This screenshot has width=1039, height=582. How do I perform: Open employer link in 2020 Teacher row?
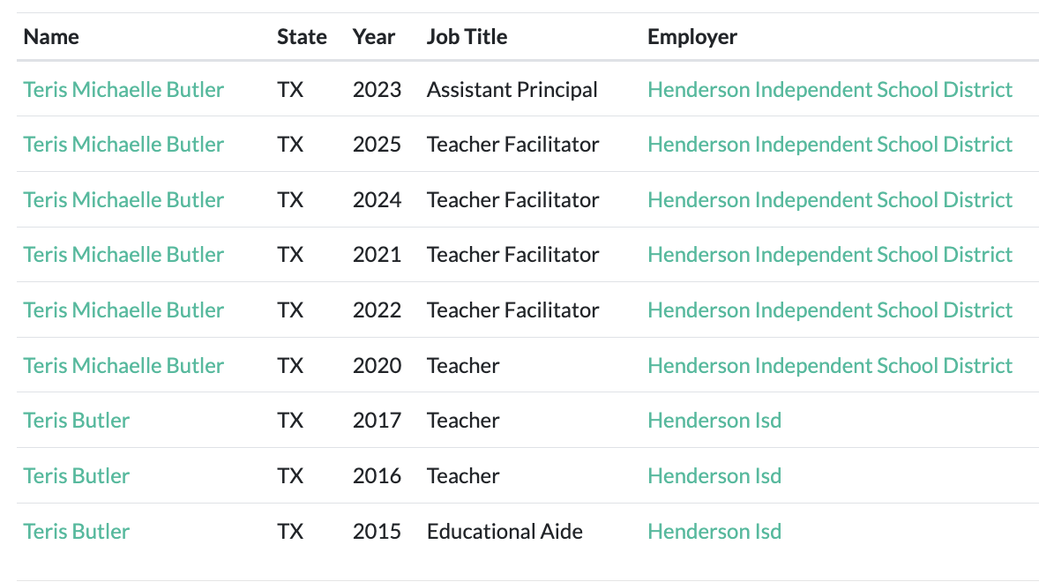(830, 365)
